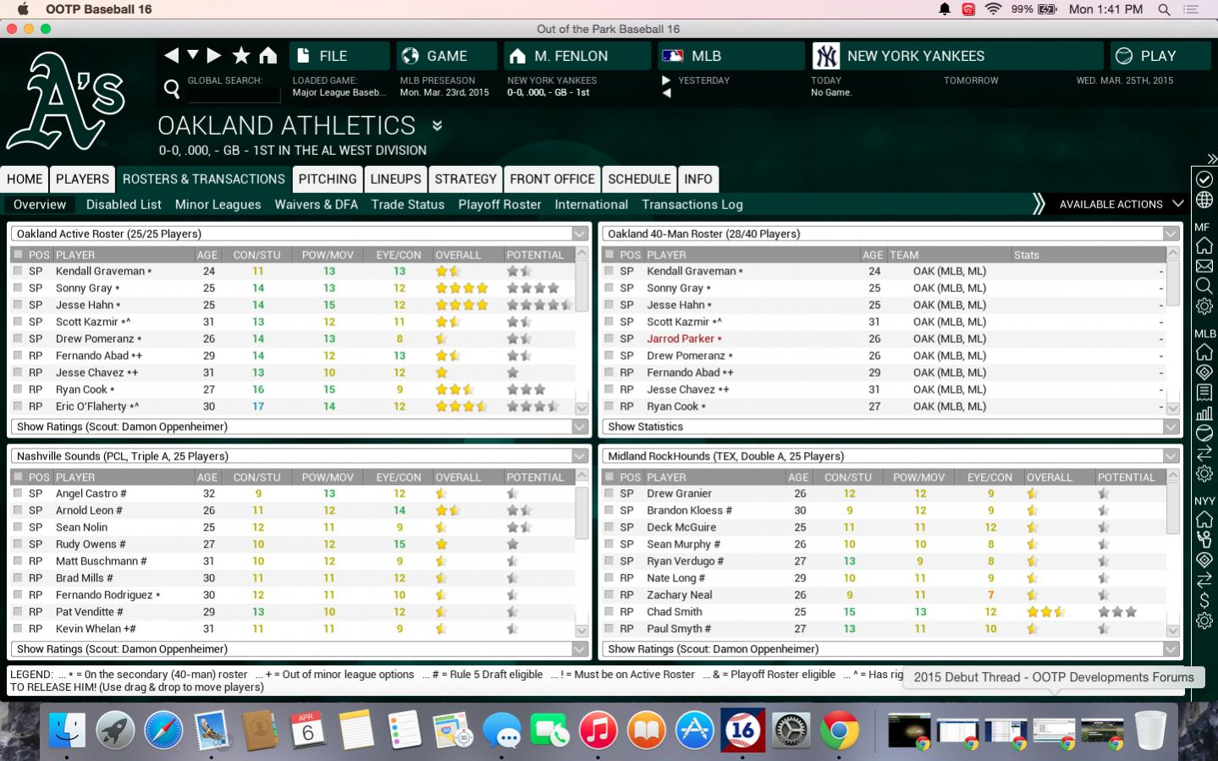The image size is (1218, 761).
Task: Click the global search magnifier icon
Action: click(x=172, y=88)
